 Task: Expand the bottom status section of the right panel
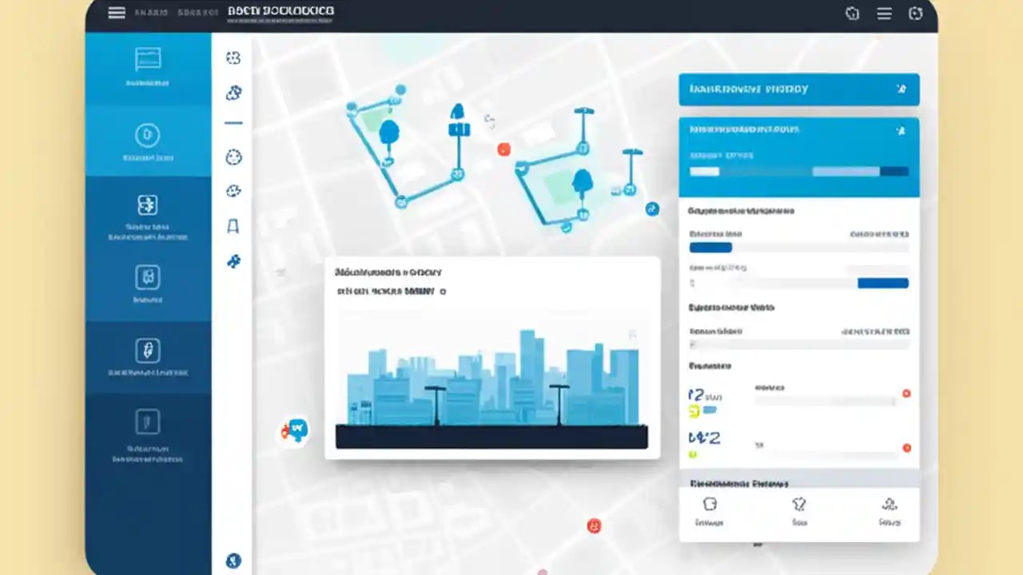[x=799, y=484]
